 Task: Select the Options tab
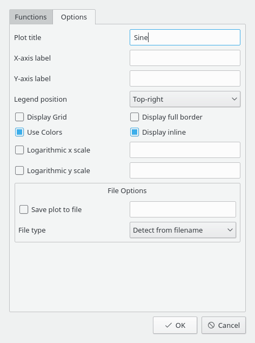pyautogui.click(x=74, y=17)
